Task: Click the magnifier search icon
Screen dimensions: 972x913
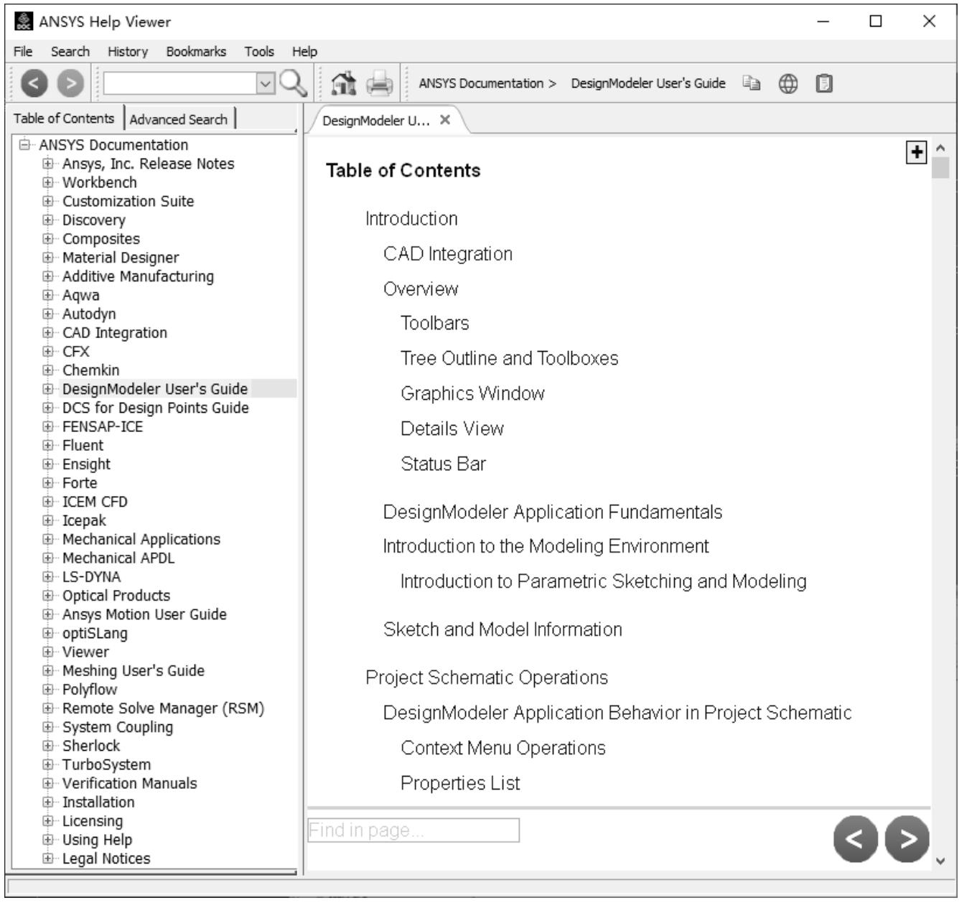Action: pyautogui.click(x=293, y=84)
